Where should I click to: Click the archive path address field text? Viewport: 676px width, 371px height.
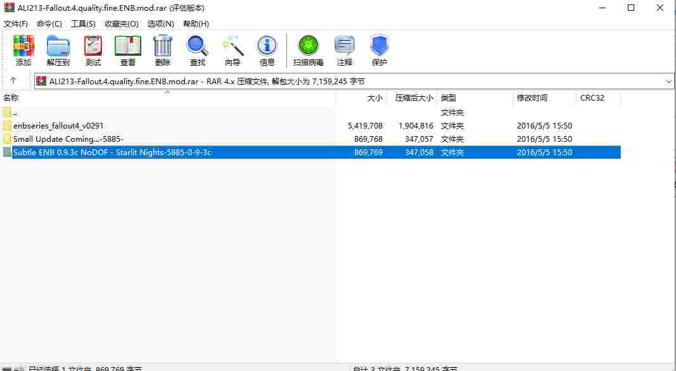point(207,82)
